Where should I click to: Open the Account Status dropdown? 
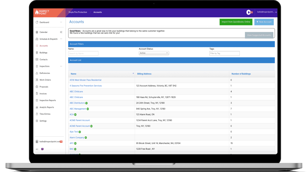coord(154,53)
